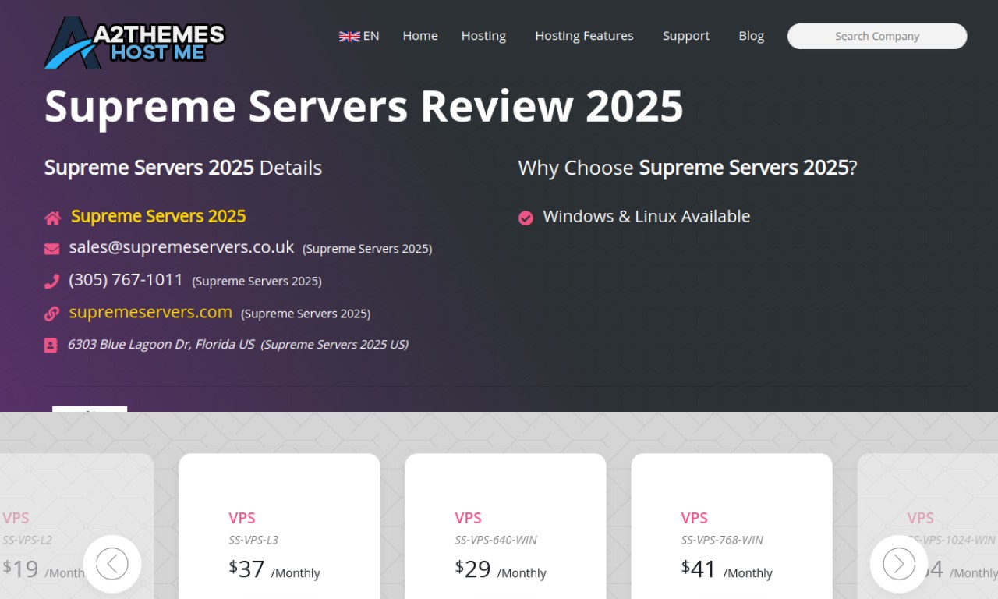Open the Home menu item
Viewport: 998px width, 599px height.
[420, 36]
